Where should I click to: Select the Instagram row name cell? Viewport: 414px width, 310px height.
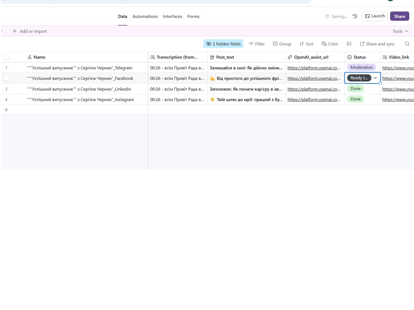click(x=79, y=99)
